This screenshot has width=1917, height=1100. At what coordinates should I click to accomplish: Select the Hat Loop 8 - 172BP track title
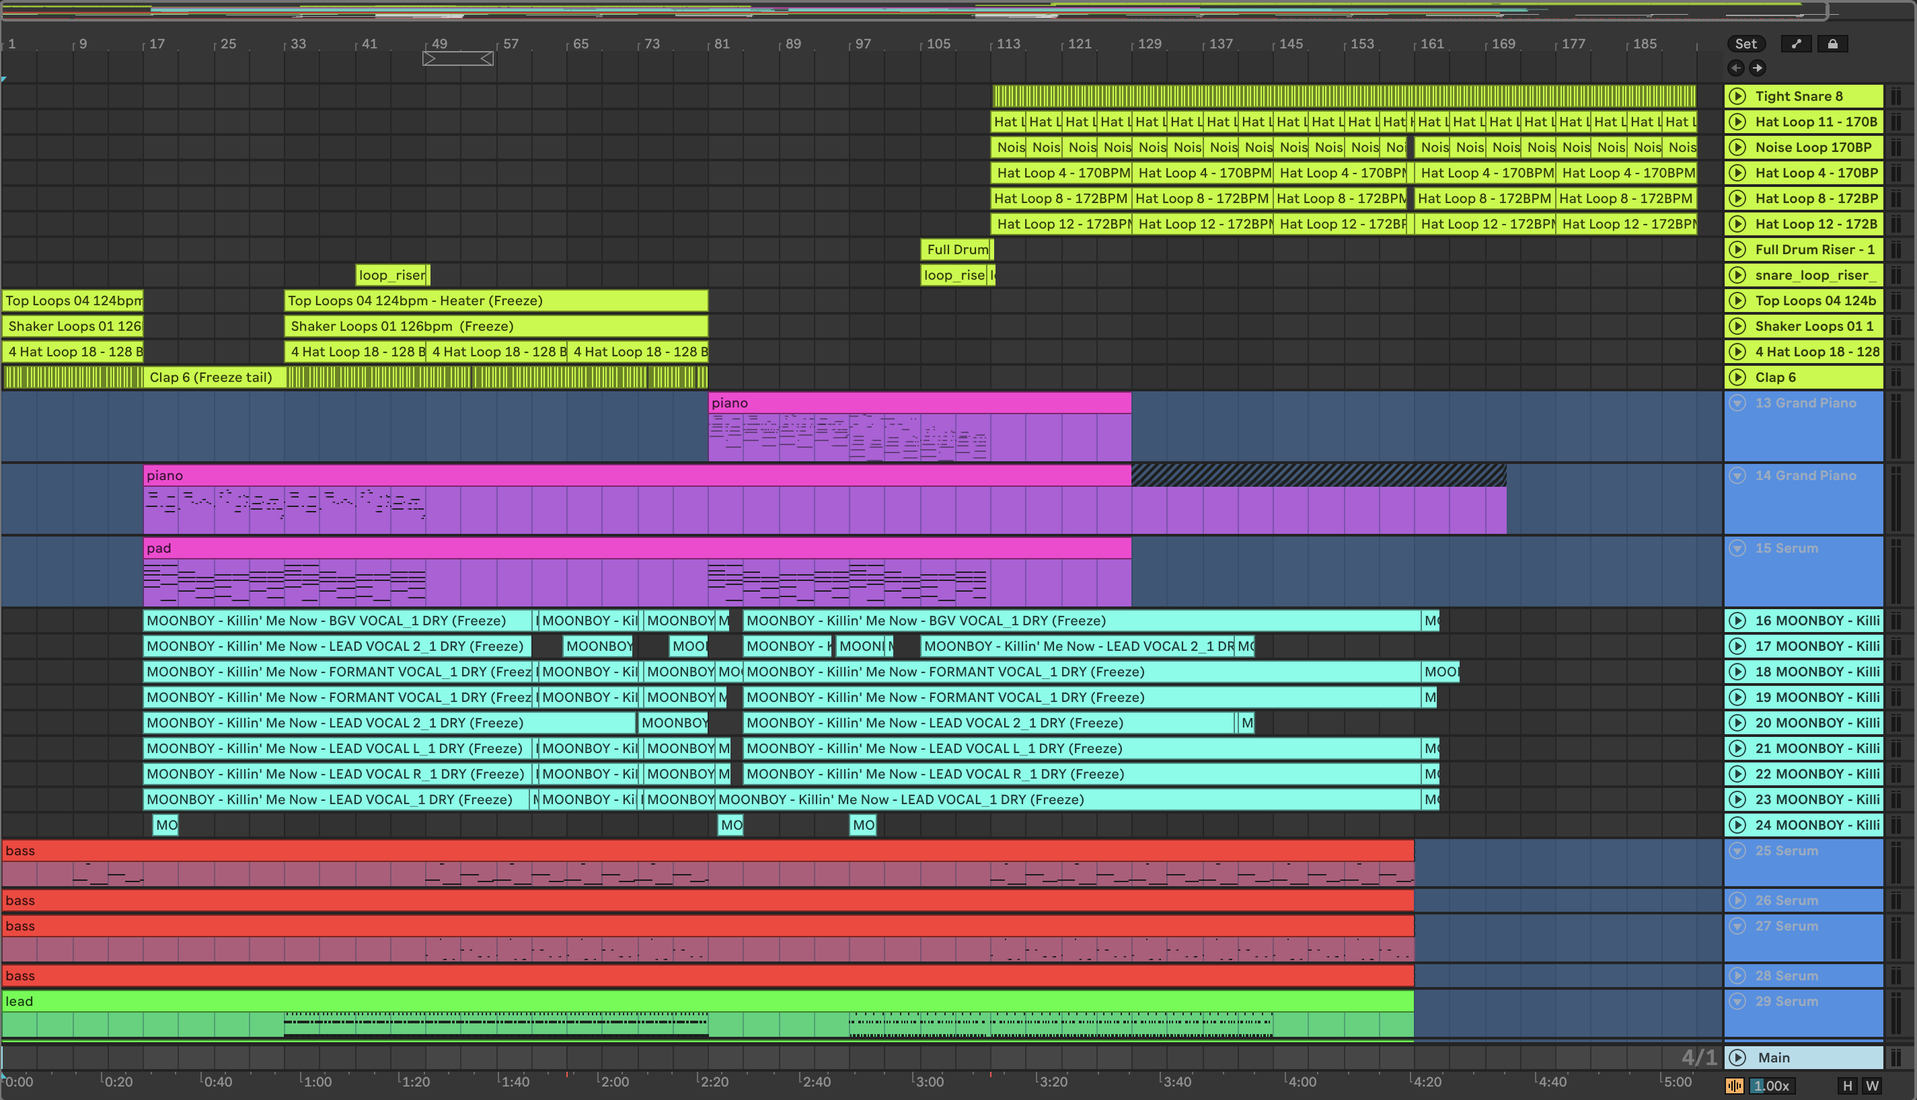point(1815,198)
